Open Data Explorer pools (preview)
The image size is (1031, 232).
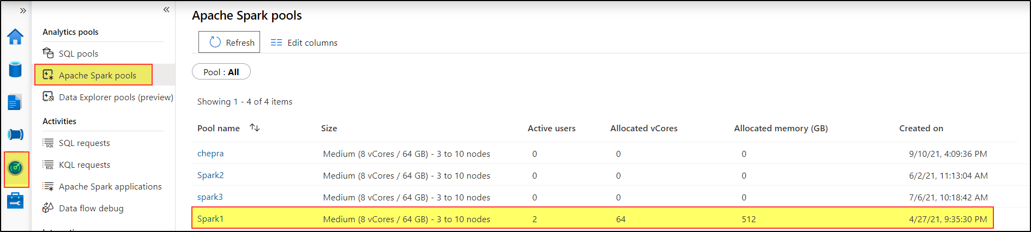(116, 97)
